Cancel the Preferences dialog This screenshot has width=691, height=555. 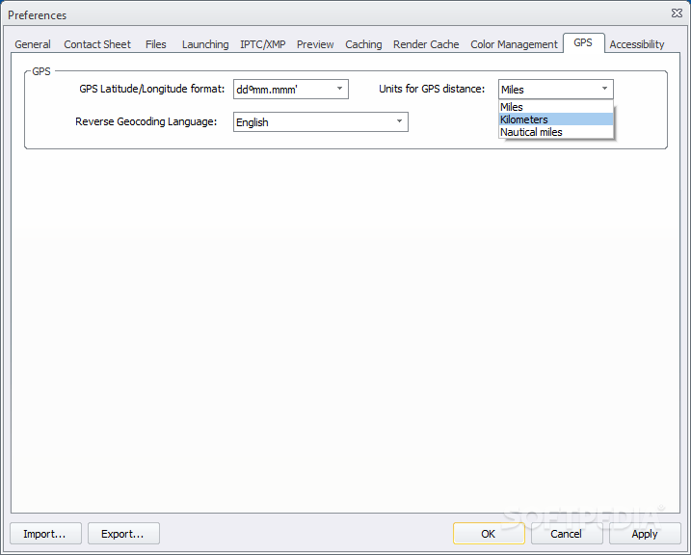pyautogui.click(x=567, y=534)
